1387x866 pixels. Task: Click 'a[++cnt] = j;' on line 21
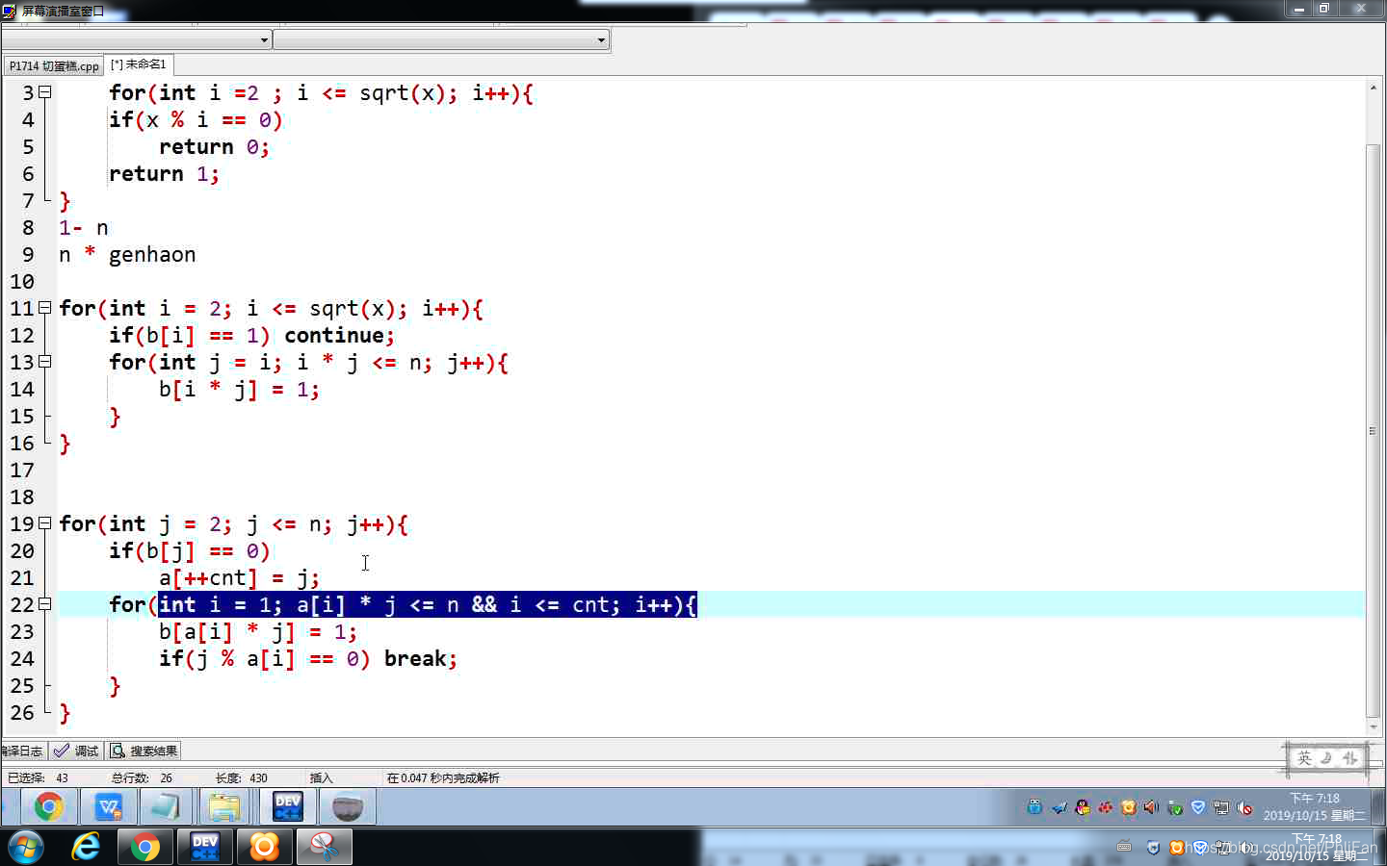(x=239, y=577)
